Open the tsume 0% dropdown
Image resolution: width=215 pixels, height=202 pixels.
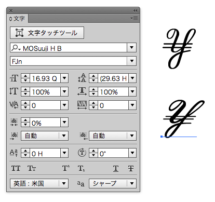point(64,123)
